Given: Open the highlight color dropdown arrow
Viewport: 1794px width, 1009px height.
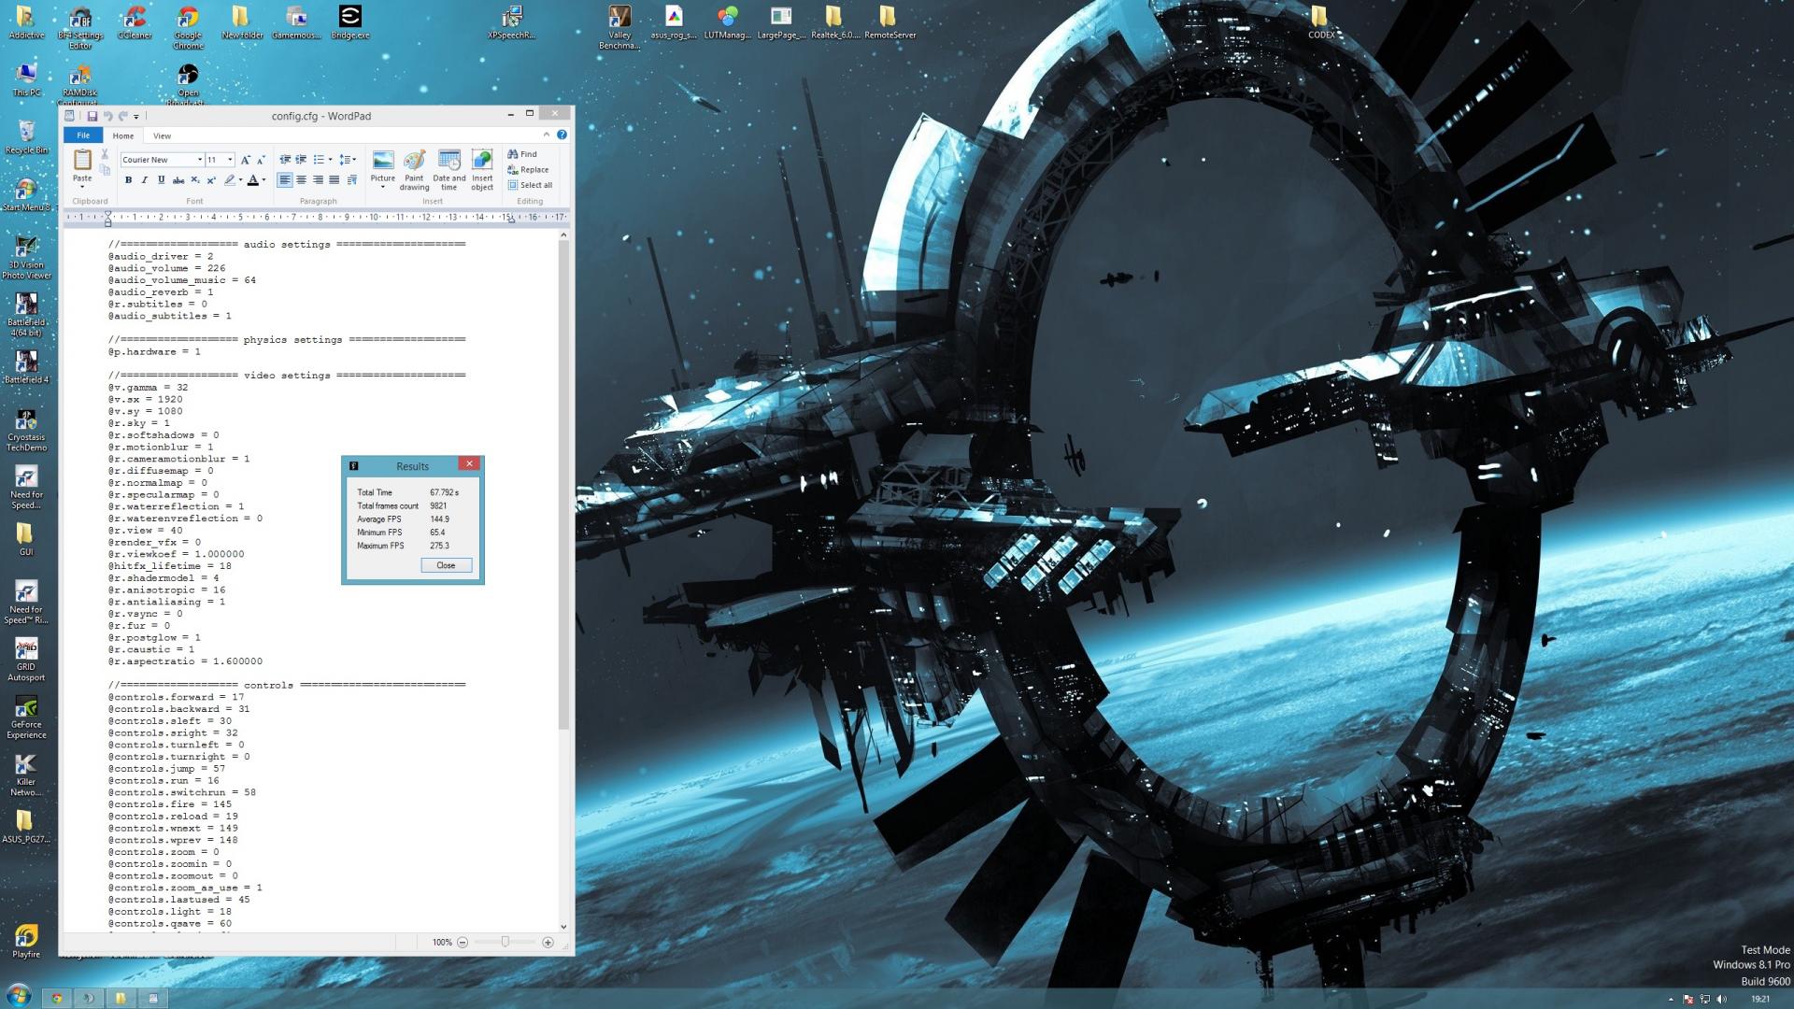Looking at the screenshot, I should click(x=240, y=180).
